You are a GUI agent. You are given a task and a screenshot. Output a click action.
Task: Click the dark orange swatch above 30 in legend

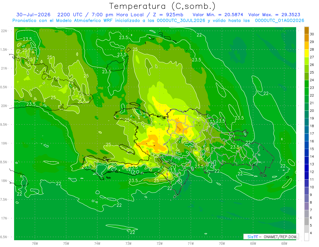coord(307,30)
